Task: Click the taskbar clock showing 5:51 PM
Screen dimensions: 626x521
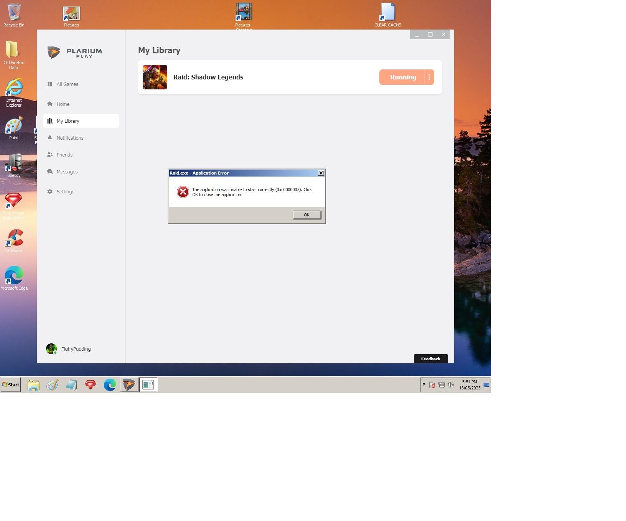Action: (x=470, y=385)
